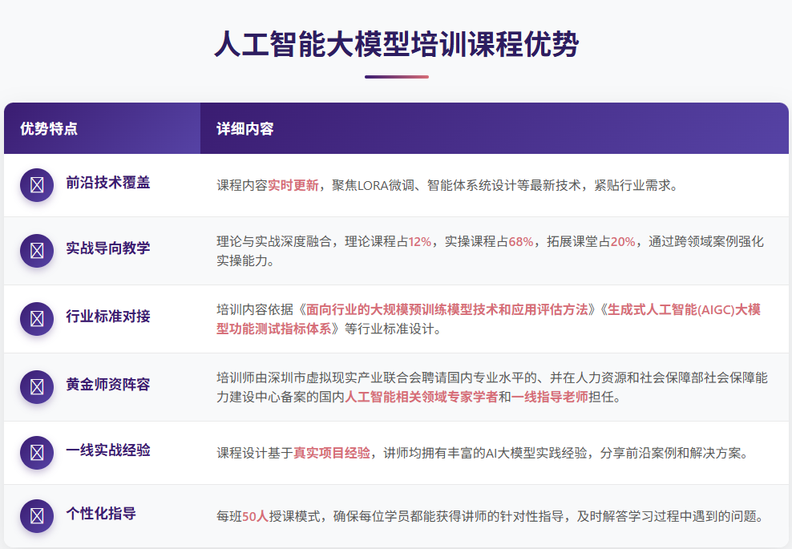Click the 黄金师资阵容 row title
792x549 pixels.
(x=107, y=384)
